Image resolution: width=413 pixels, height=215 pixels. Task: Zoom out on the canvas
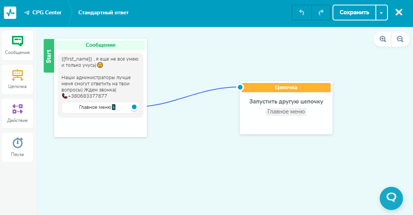click(400, 39)
